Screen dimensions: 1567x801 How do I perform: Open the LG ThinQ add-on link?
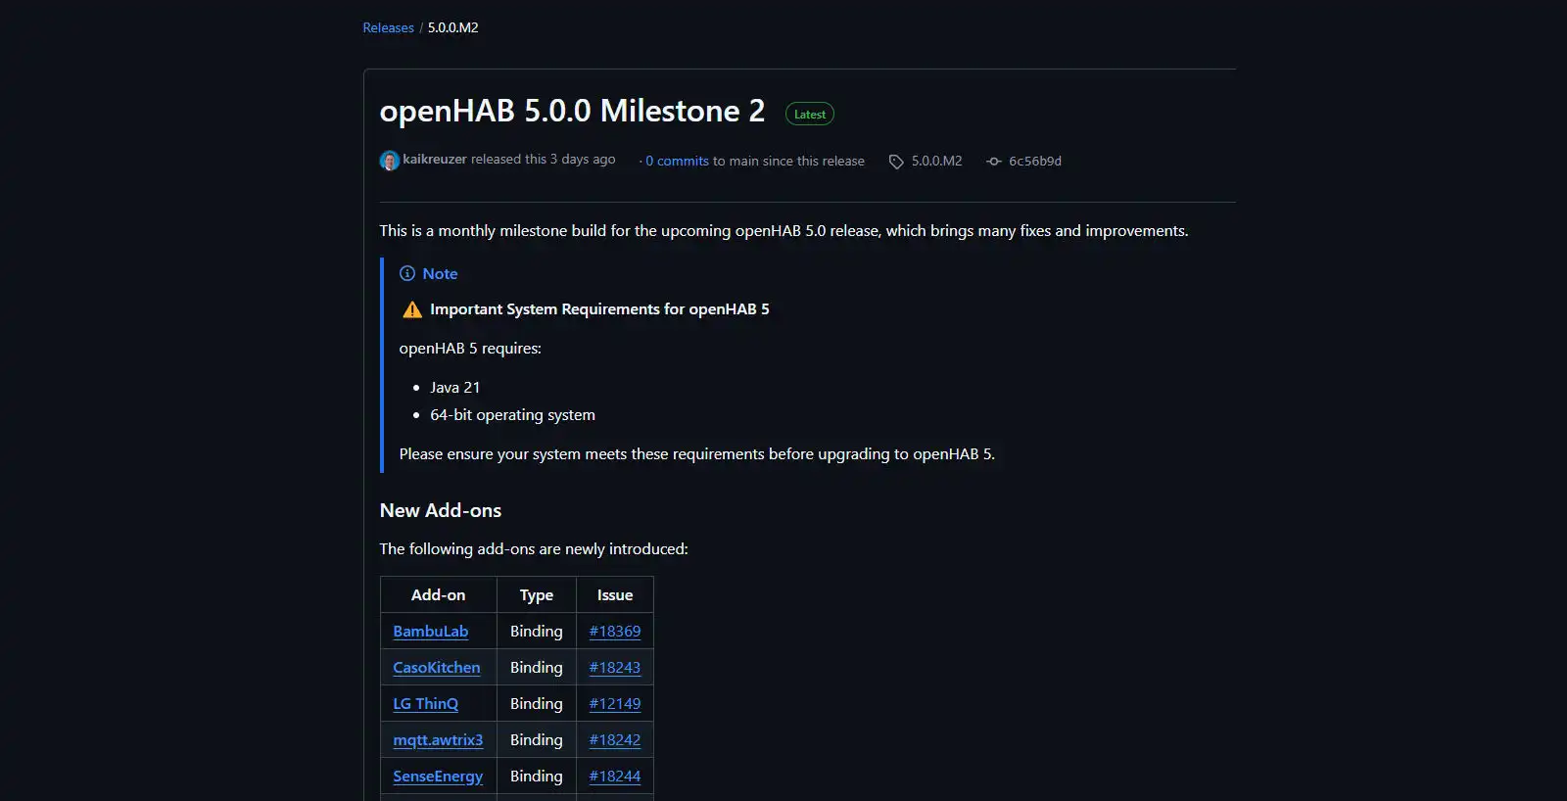tap(425, 704)
